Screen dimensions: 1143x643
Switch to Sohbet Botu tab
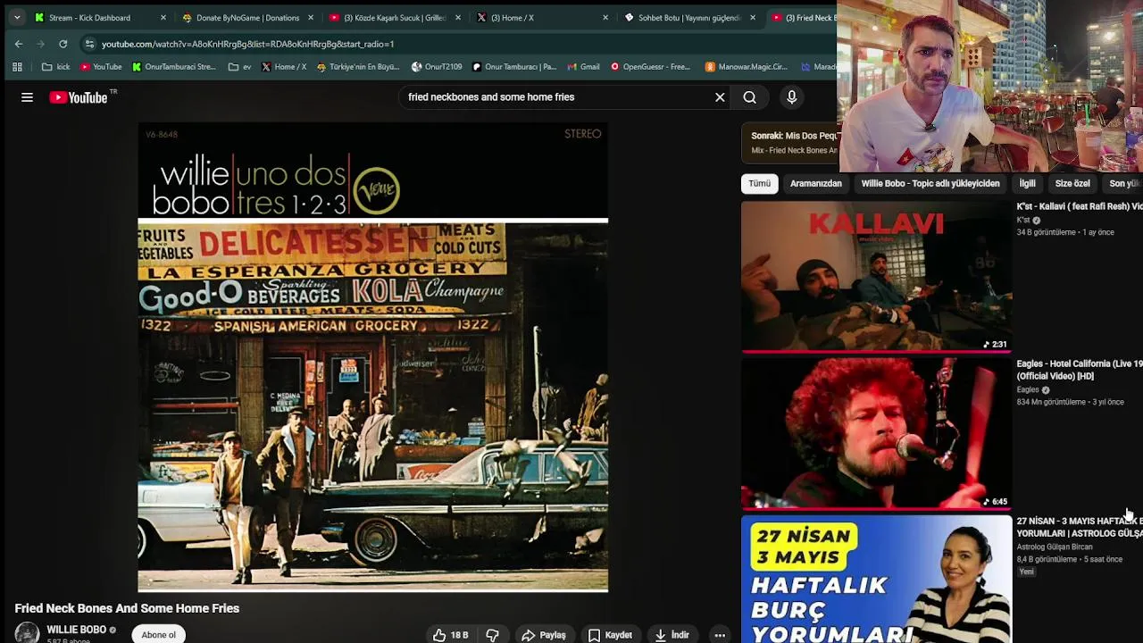click(x=689, y=17)
